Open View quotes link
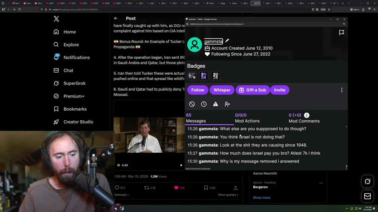 point(228,195)
